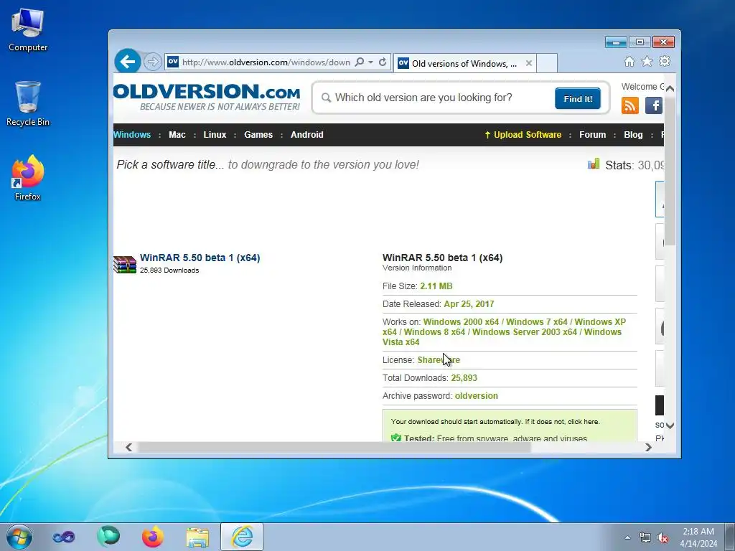Click the muted volume tray icon
735x551 pixels.
tap(663, 538)
